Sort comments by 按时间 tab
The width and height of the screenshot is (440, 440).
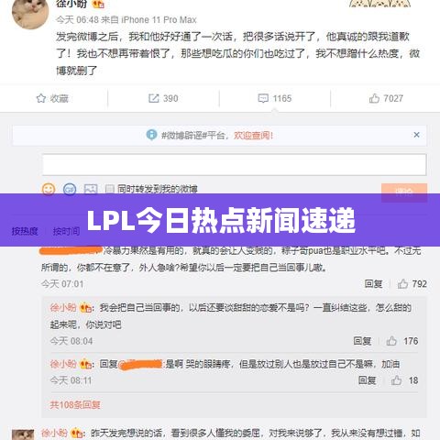(x=66, y=231)
